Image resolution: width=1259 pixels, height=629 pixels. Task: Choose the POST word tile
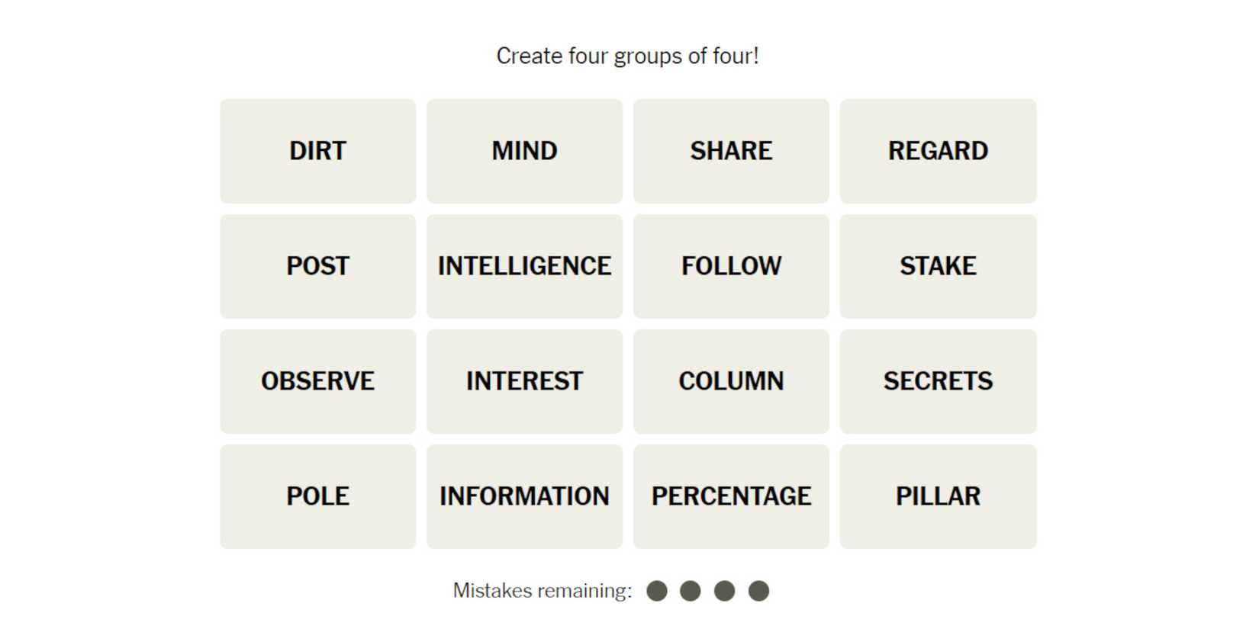(x=317, y=266)
